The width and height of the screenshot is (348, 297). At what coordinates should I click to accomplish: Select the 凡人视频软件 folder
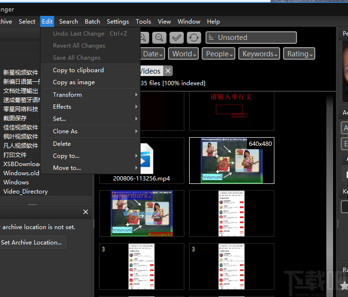point(21,146)
